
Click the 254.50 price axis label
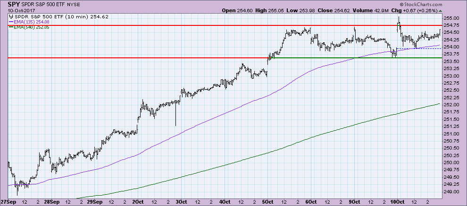pyautogui.click(x=452, y=32)
